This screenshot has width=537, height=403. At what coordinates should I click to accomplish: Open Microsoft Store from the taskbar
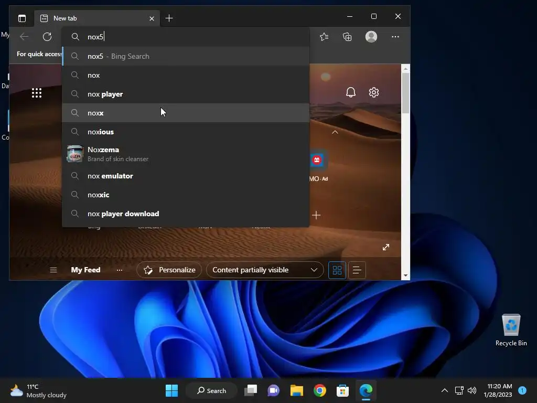[342, 390]
